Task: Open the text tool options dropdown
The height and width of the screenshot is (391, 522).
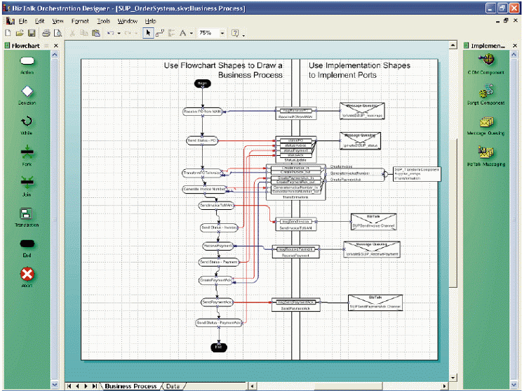Action: [x=192, y=33]
